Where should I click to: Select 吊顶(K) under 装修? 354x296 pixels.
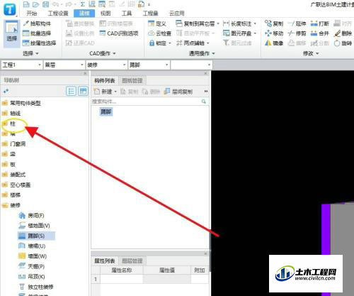32,277
